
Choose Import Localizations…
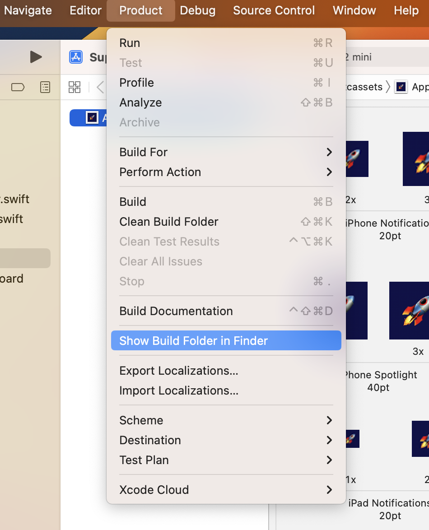pyautogui.click(x=226, y=391)
